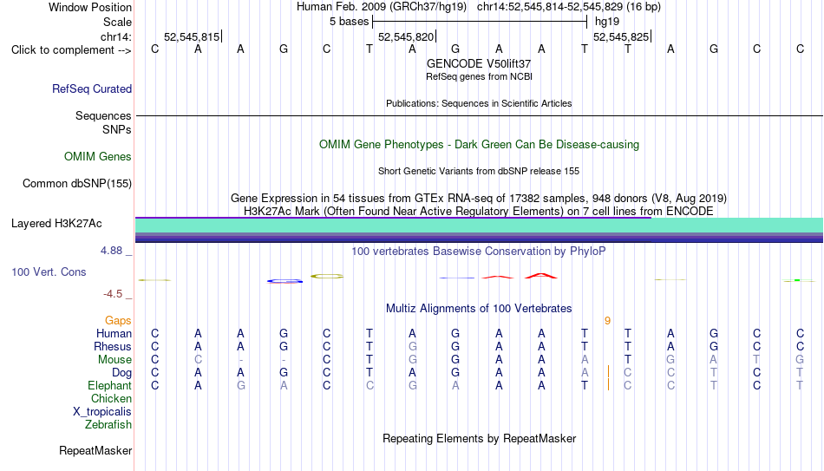
Task: Click the Sequences track label
Action: pos(103,115)
